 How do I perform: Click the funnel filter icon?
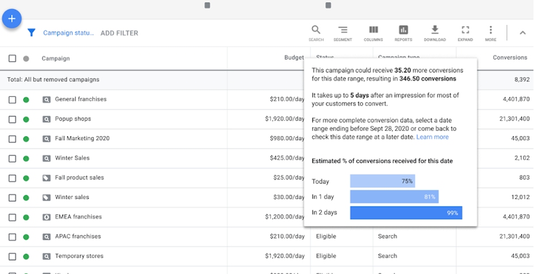tap(32, 33)
